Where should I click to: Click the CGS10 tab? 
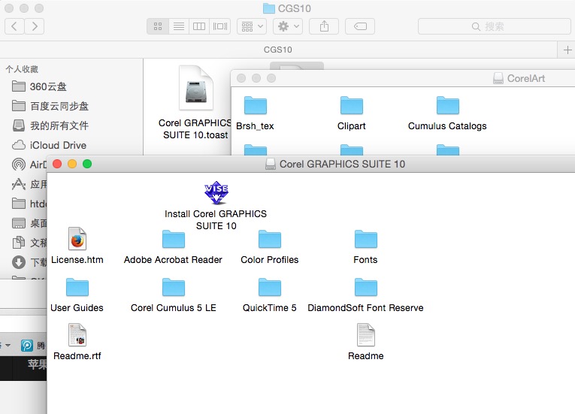[x=278, y=50]
